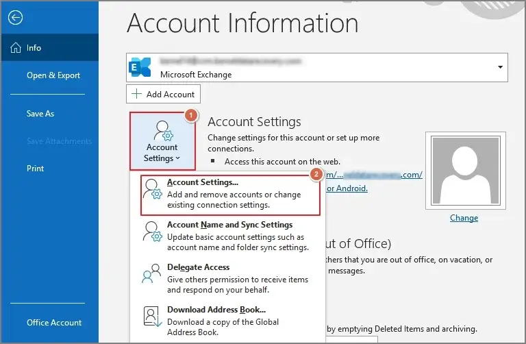Click 'Change settings for this account' description
The width and height of the screenshot is (526, 344).
point(294,143)
